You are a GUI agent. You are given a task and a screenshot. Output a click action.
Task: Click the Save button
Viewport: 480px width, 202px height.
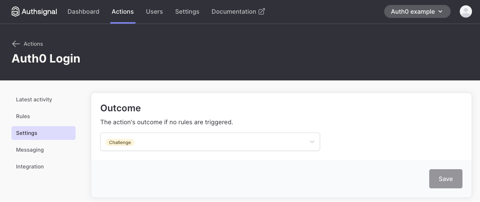(x=446, y=179)
